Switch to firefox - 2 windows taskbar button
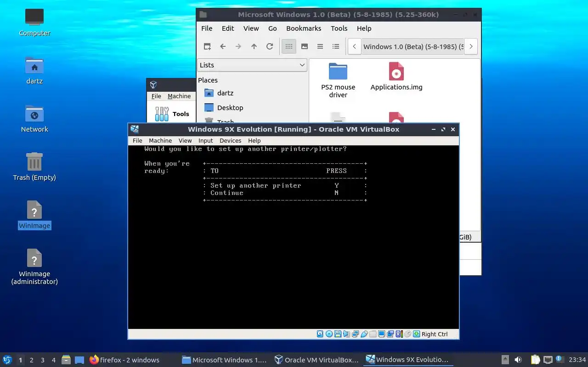 pos(124,360)
